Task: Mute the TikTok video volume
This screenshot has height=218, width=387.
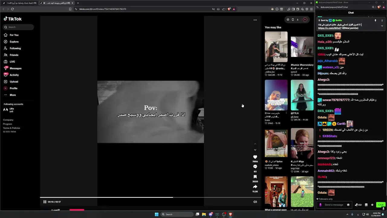Action: tap(255, 202)
